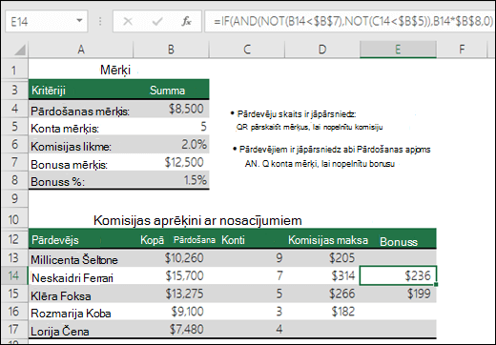Click the 1.5% cell
This screenshot has height=345, width=496.
[x=171, y=180]
